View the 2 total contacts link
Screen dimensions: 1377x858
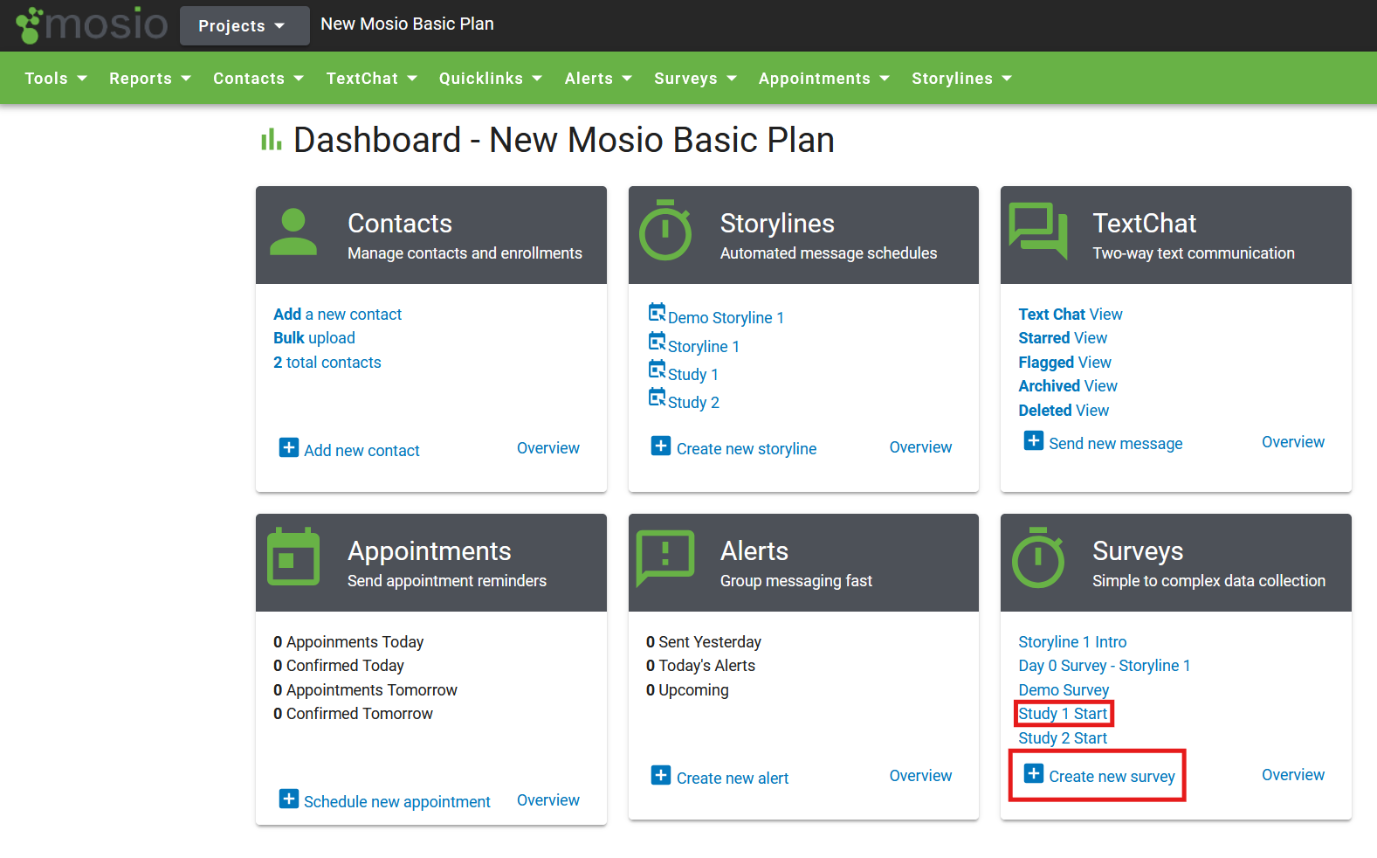pyautogui.click(x=327, y=363)
